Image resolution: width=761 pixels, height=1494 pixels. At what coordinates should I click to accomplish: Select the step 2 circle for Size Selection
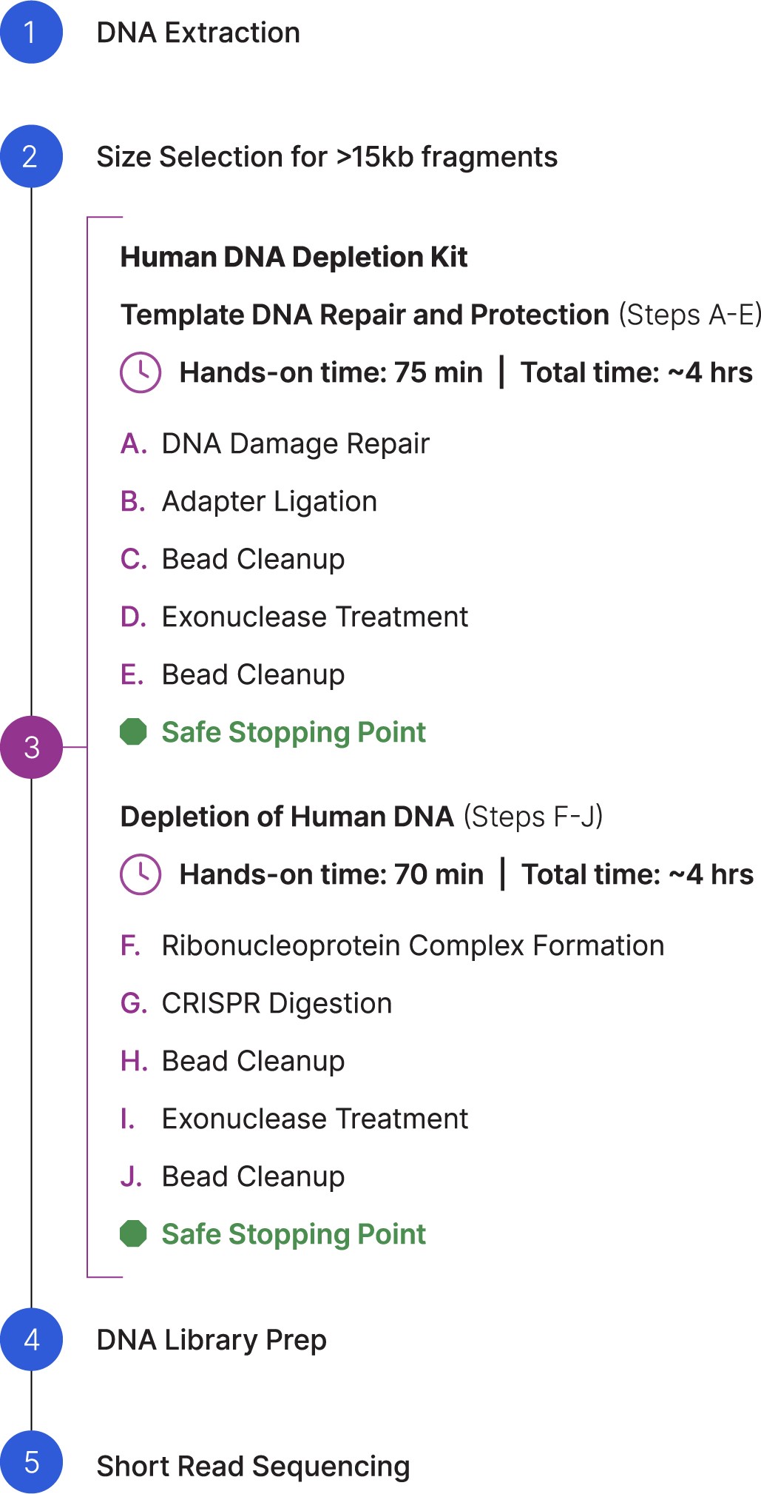(31, 156)
